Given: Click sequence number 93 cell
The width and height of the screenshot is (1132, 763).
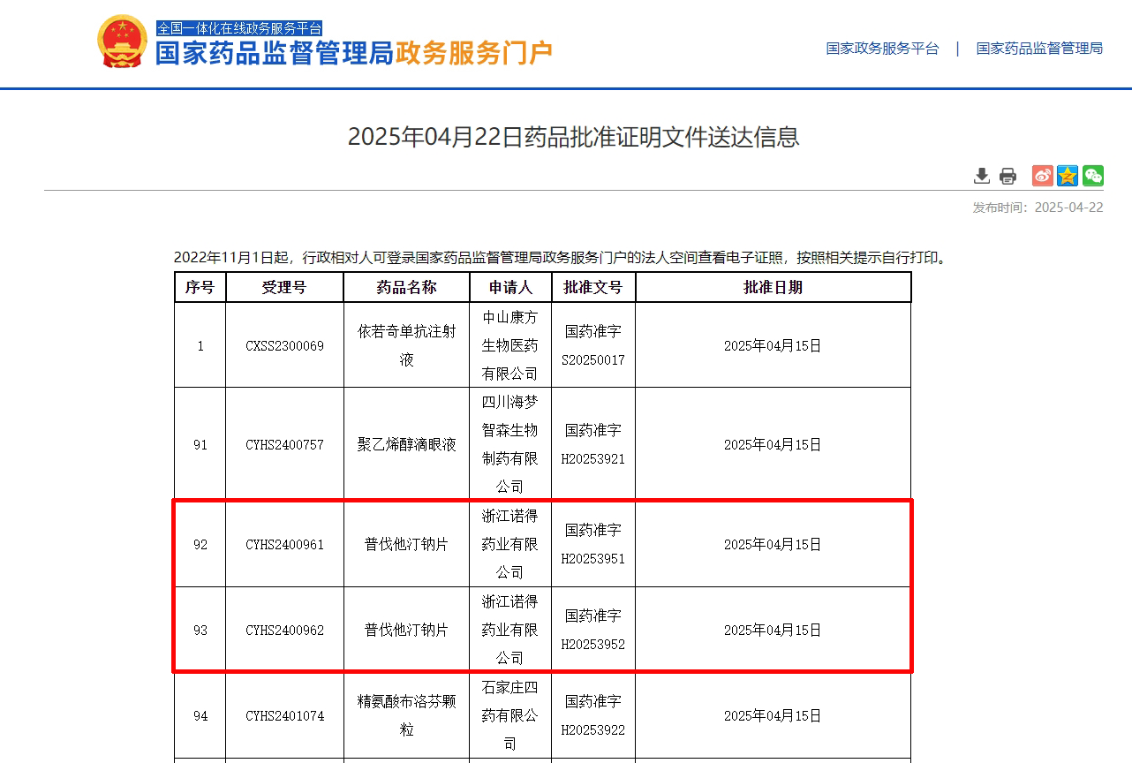Looking at the screenshot, I should (x=200, y=631).
